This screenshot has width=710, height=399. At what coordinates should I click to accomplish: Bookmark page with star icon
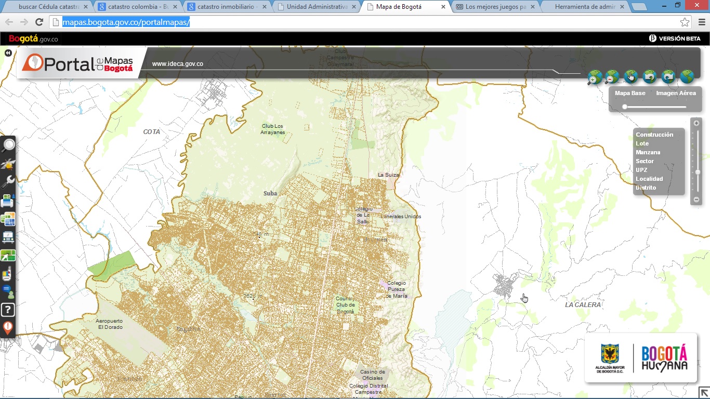coord(685,22)
